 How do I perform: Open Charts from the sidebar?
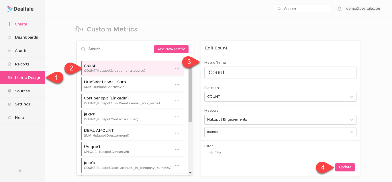[x=22, y=51]
